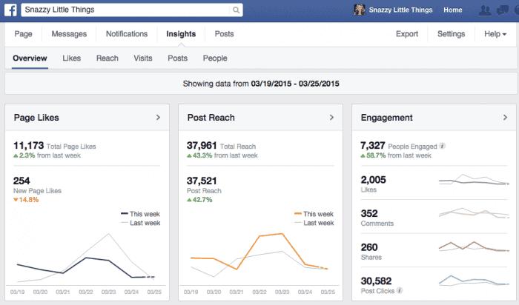Image resolution: width=519 pixels, height=305 pixels.
Task: Click the date range 03/19/2015 - 03/25/2015
Action: [x=295, y=84]
